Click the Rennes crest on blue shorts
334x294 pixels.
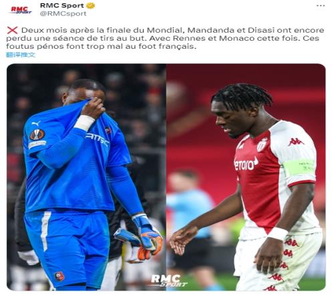(x=59, y=276)
